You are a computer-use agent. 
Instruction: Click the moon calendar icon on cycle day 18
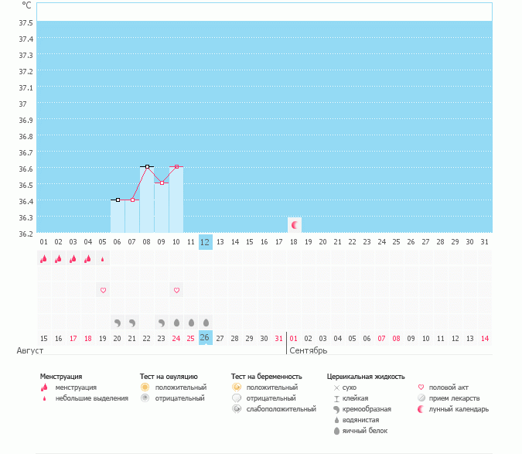coord(294,225)
